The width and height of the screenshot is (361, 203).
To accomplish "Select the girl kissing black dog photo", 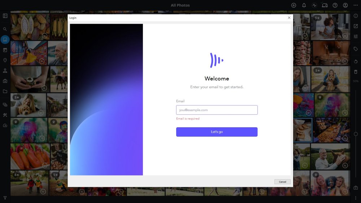I will [x=330, y=27].
